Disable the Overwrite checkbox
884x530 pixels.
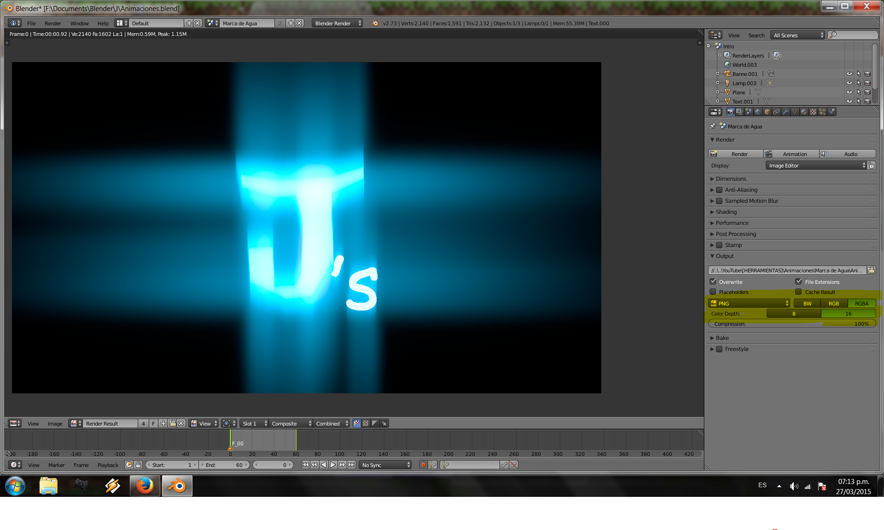point(713,282)
